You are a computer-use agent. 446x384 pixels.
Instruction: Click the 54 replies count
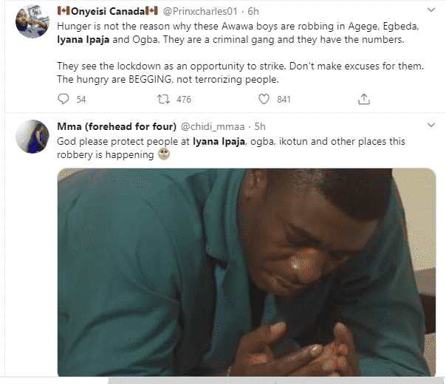81,99
